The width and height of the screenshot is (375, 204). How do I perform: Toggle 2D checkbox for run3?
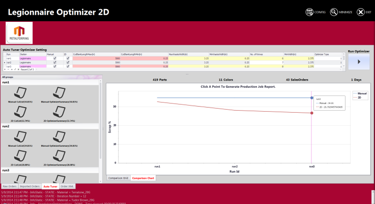68,66
